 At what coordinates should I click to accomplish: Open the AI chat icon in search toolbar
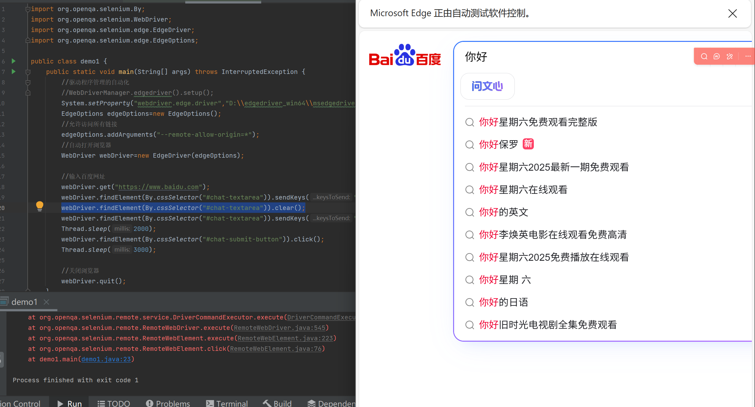point(717,56)
